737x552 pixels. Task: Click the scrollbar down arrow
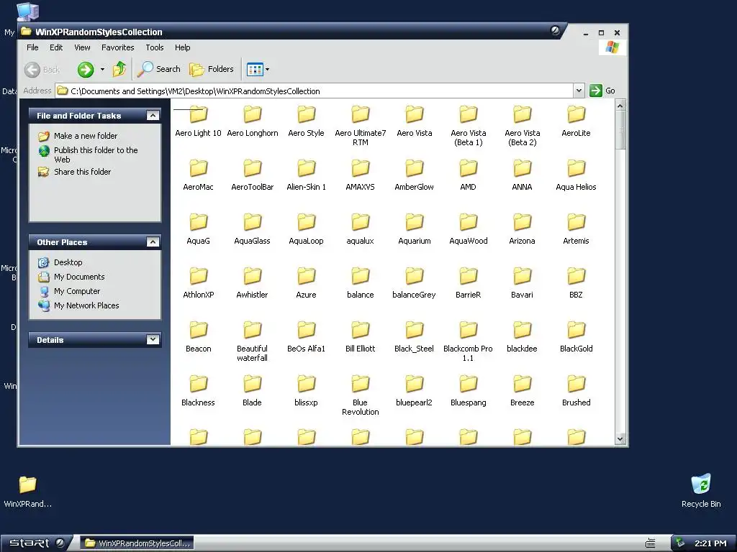click(620, 439)
